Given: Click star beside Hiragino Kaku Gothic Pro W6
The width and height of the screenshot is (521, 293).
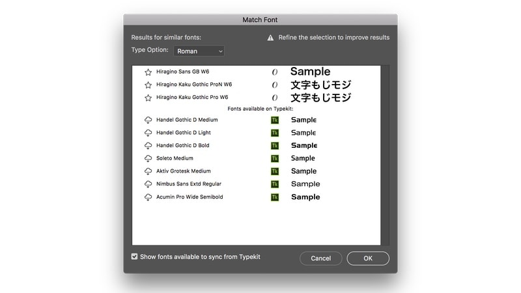Looking at the screenshot, I should pyautogui.click(x=148, y=98).
